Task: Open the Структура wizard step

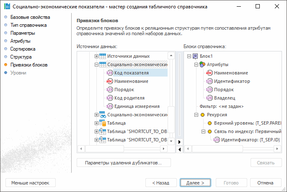Action: point(21,57)
